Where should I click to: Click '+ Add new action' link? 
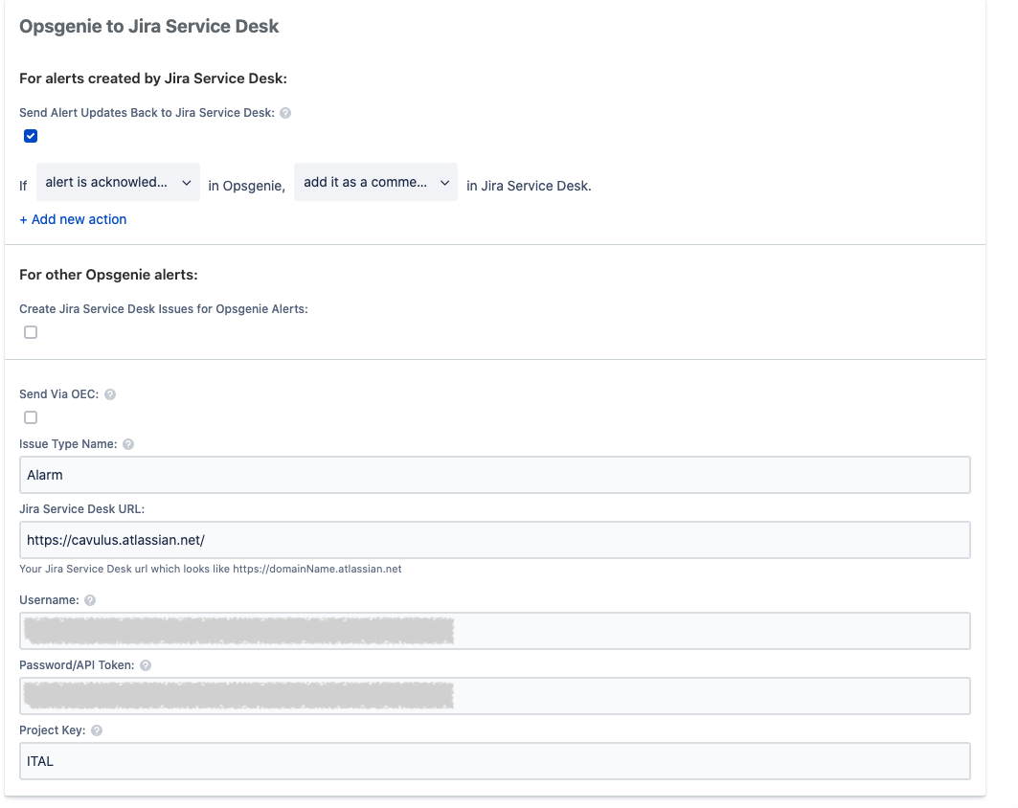click(73, 219)
